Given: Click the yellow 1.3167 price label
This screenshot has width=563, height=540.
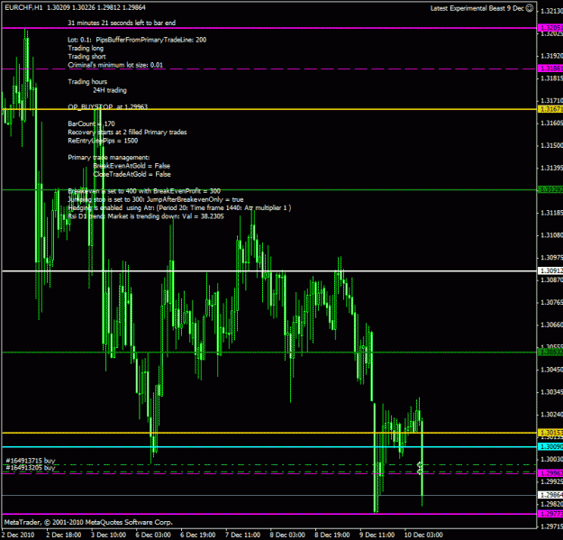Looking at the screenshot, I should click(x=550, y=109).
